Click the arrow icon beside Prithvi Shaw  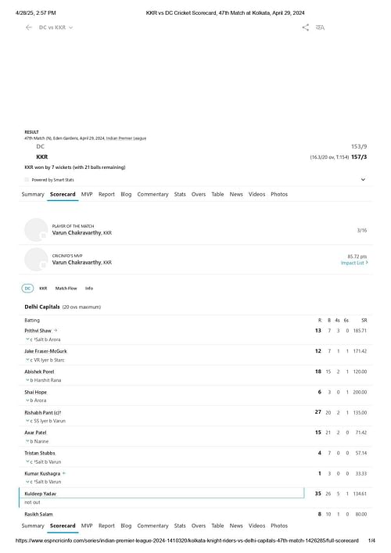(56, 330)
